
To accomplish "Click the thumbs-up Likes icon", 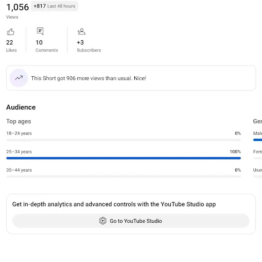I will [10, 32].
